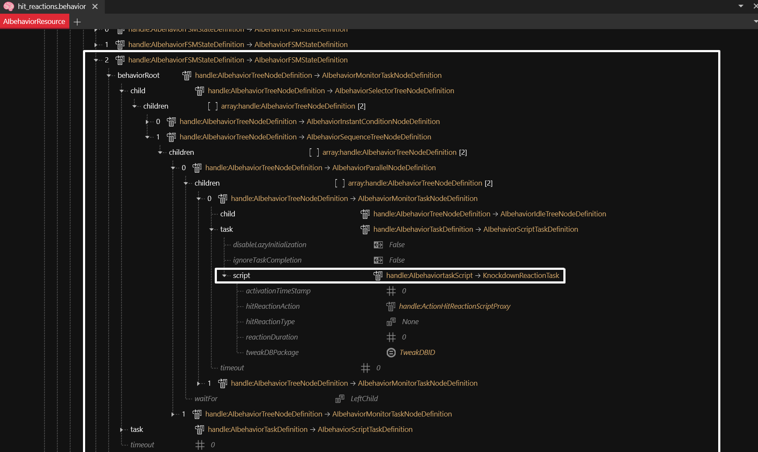Expand AIbehaviorInstantConditionNodeDefinition item 0
The height and width of the screenshot is (452, 758).
[147, 121]
